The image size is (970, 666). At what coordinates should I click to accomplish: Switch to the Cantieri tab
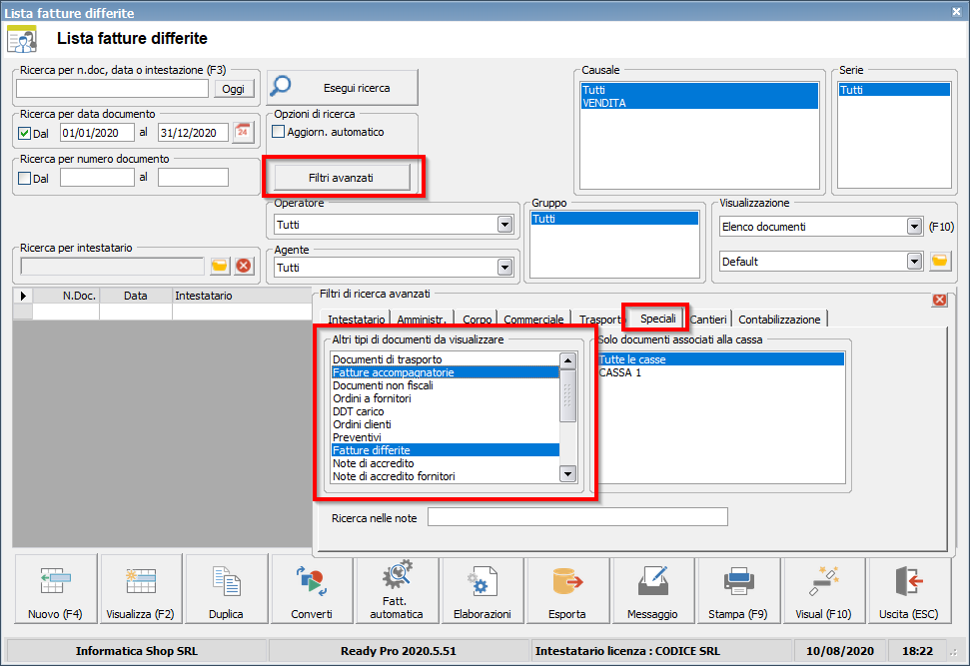pos(708,320)
